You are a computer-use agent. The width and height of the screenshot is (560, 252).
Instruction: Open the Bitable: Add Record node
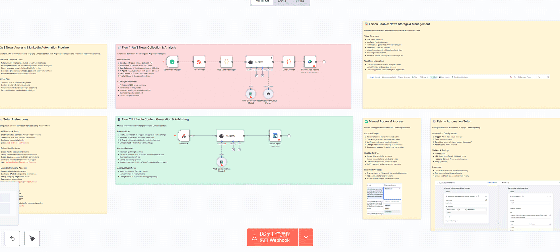310,62
